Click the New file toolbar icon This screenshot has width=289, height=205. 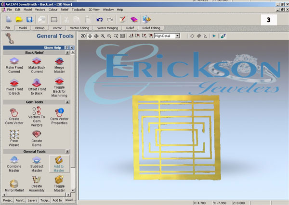click(x=9, y=19)
